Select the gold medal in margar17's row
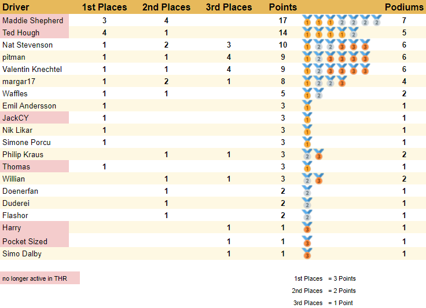The height and width of the screenshot is (308, 426). [307, 81]
